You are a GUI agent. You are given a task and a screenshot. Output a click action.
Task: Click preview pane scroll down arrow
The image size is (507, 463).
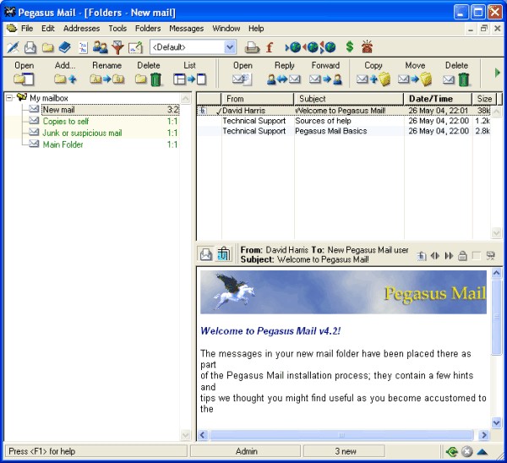(496, 422)
